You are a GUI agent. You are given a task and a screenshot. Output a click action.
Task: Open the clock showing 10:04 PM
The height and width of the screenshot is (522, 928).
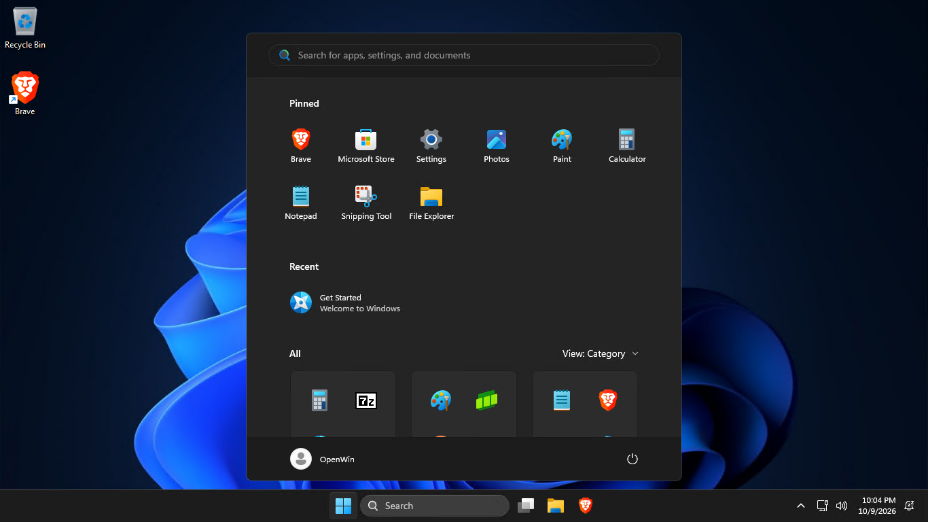[877, 506]
